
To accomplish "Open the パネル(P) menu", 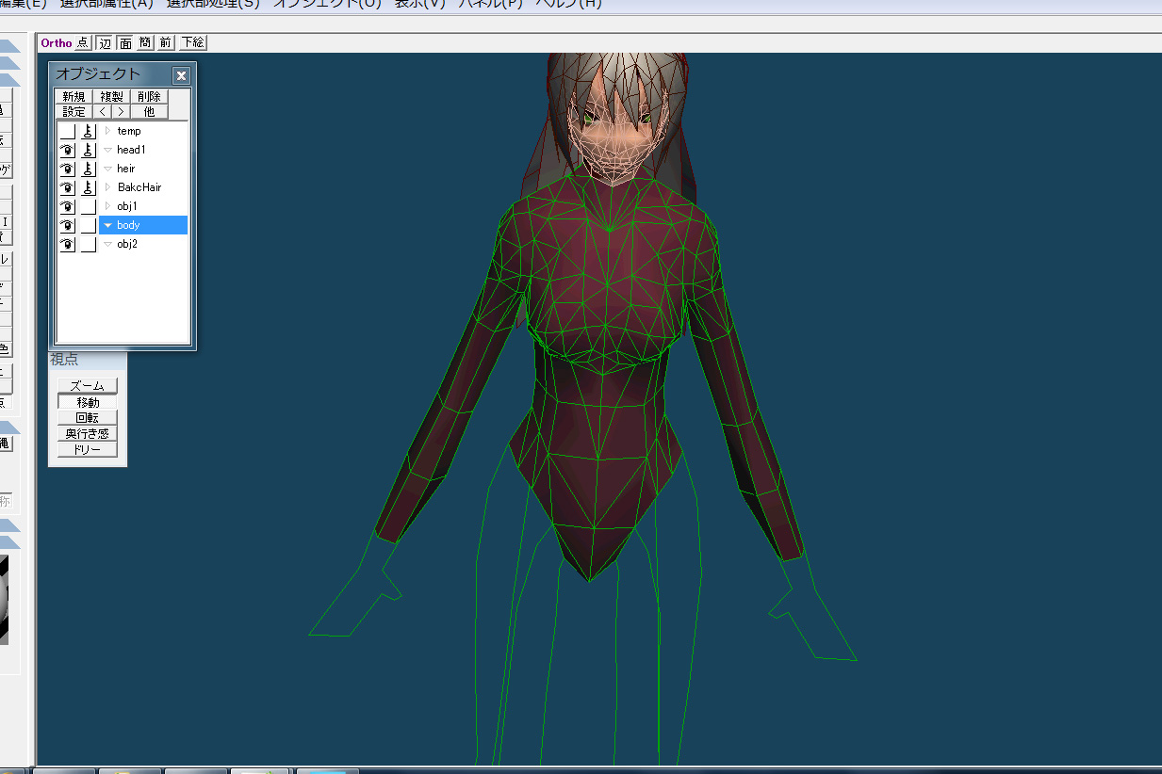I will (491, 4).
